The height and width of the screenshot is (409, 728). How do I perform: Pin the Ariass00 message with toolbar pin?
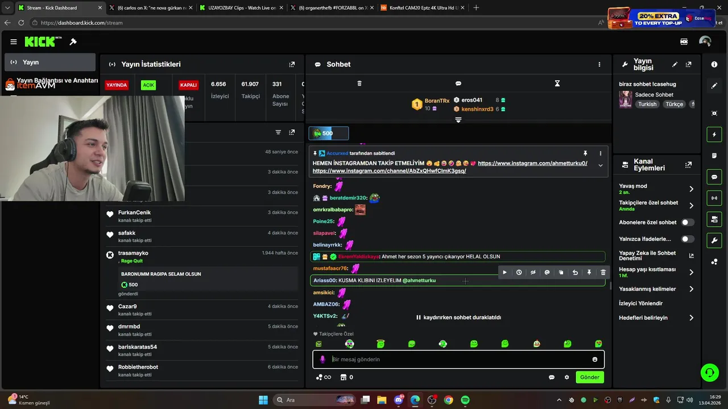coord(589,273)
